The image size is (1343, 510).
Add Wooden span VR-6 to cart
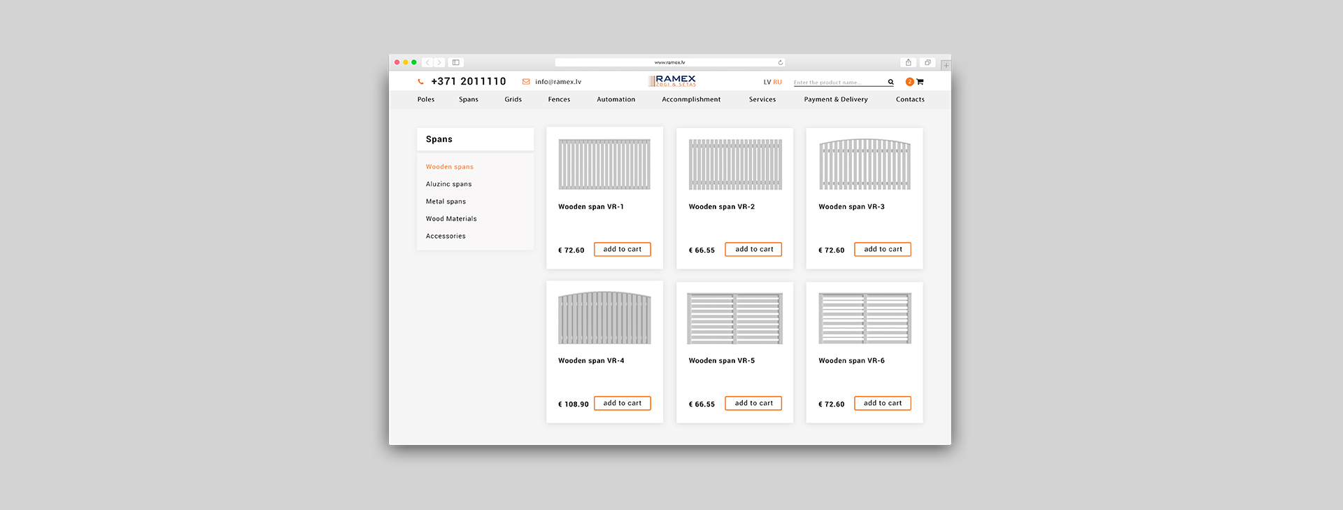click(x=883, y=403)
